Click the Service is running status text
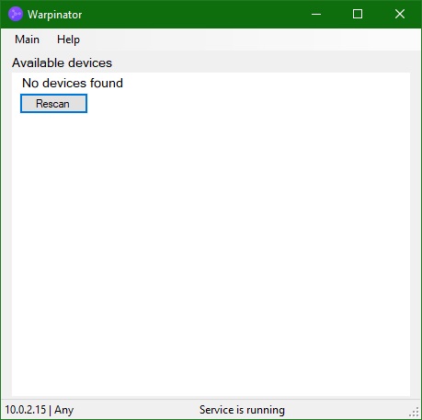The image size is (422, 420). 242,410
